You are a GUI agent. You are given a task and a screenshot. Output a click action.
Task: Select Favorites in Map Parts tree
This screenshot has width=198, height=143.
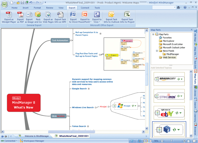coord(167,38)
